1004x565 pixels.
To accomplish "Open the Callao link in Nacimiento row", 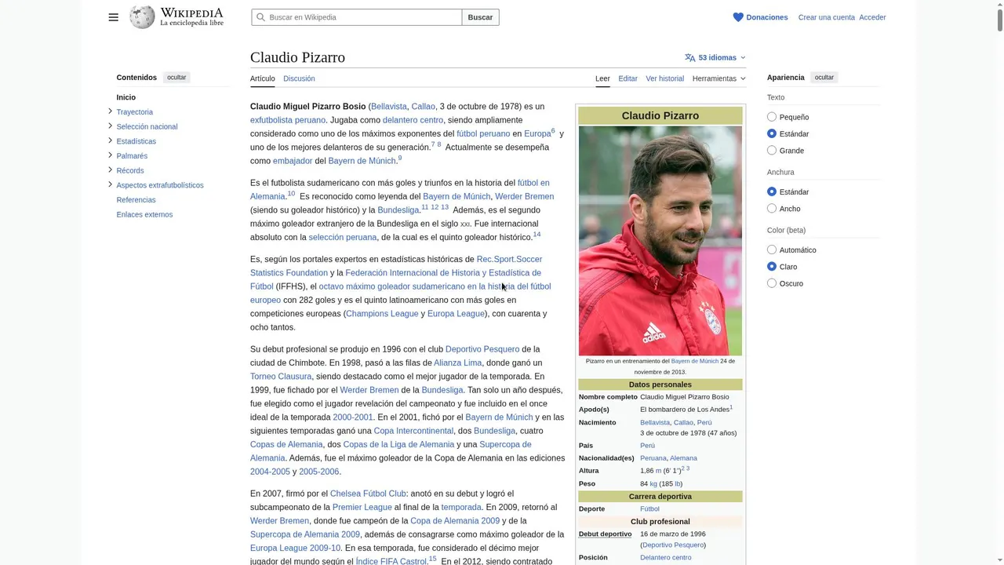I will pyautogui.click(x=683, y=423).
